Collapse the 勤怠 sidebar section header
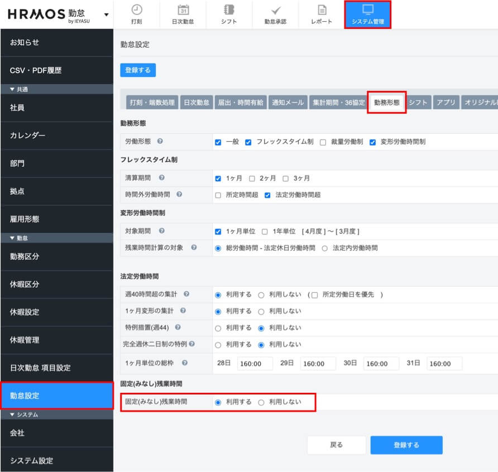 (x=12, y=238)
